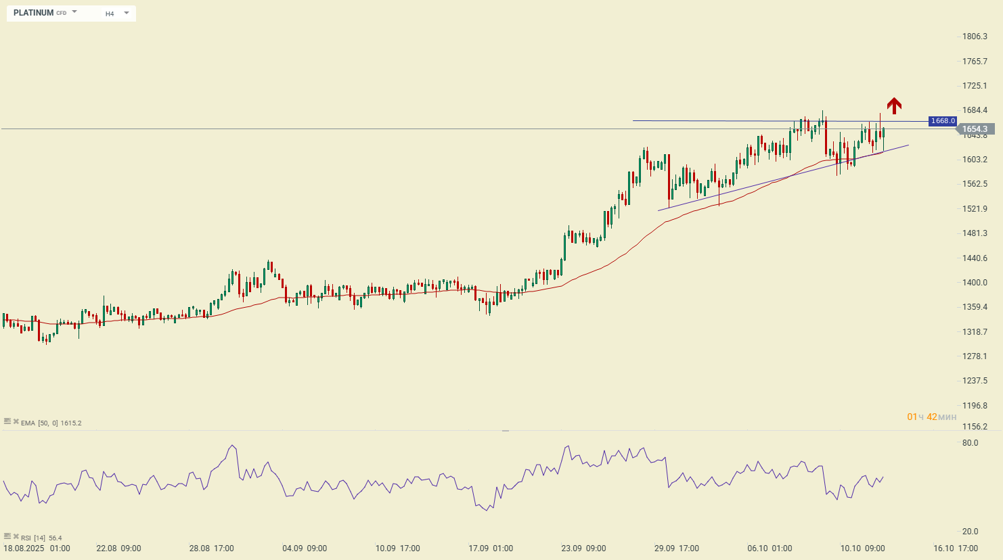Select the 1668.0 blue price level label
The image size is (1003, 560).
pyautogui.click(x=942, y=121)
